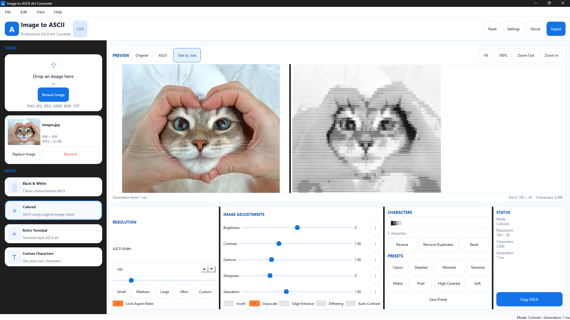Click the Black & White mode icon
Viewport: 570px width, 320px height.
(x=14, y=187)
